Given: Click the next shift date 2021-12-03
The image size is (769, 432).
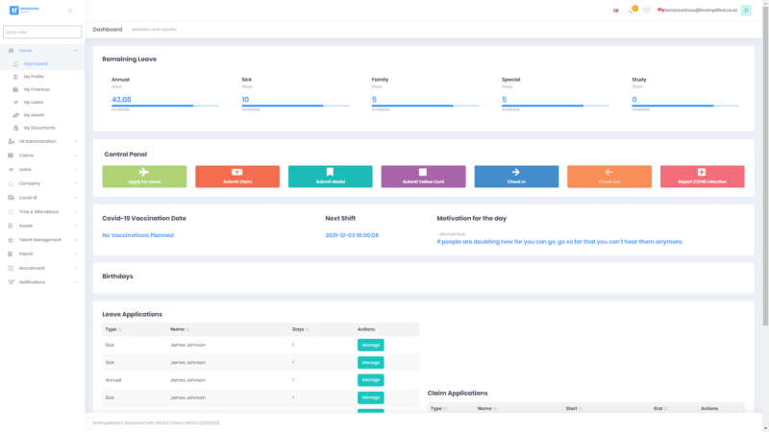Looking at the screenshot, I should (x=352, y=235).
